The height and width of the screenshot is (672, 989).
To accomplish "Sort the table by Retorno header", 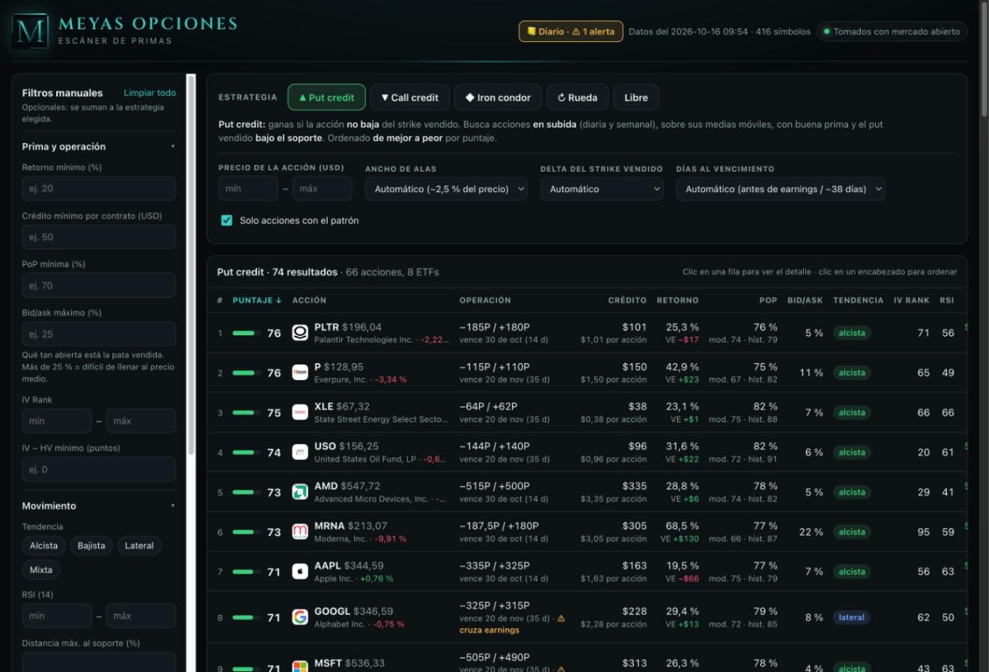I will click(x=678, y=300).
